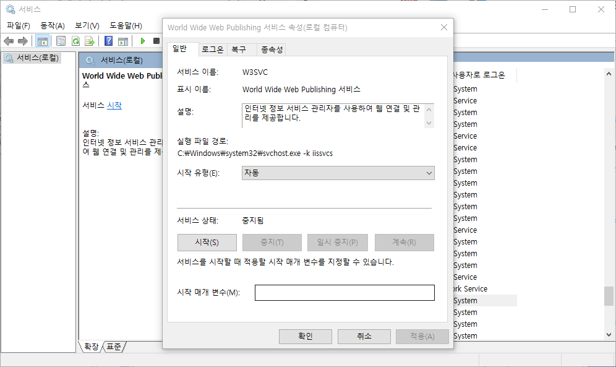Click services list scrollbar up arrow
Image resolution: width=616 pixels, height=367 pixels.
609,74
